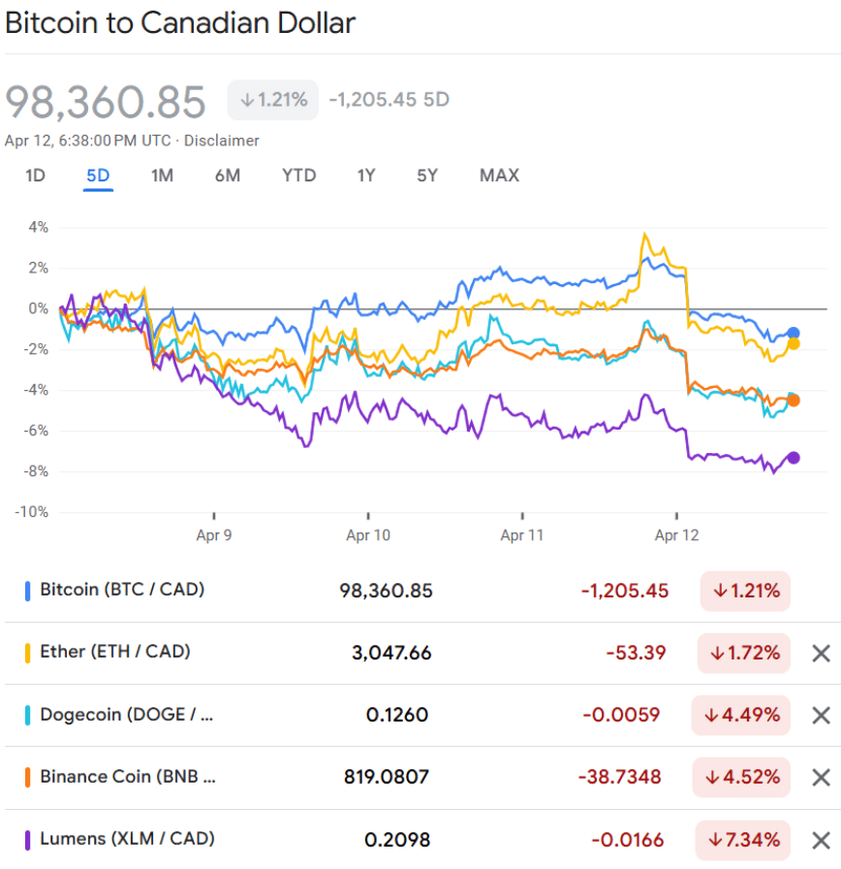
Task: Switch chart to 1Y range
Action: click(x=366, y=176)
